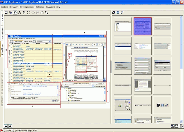Select the Afbeeldingen side tab
This screenshot has width=184, height=132.
coord(3,48)
